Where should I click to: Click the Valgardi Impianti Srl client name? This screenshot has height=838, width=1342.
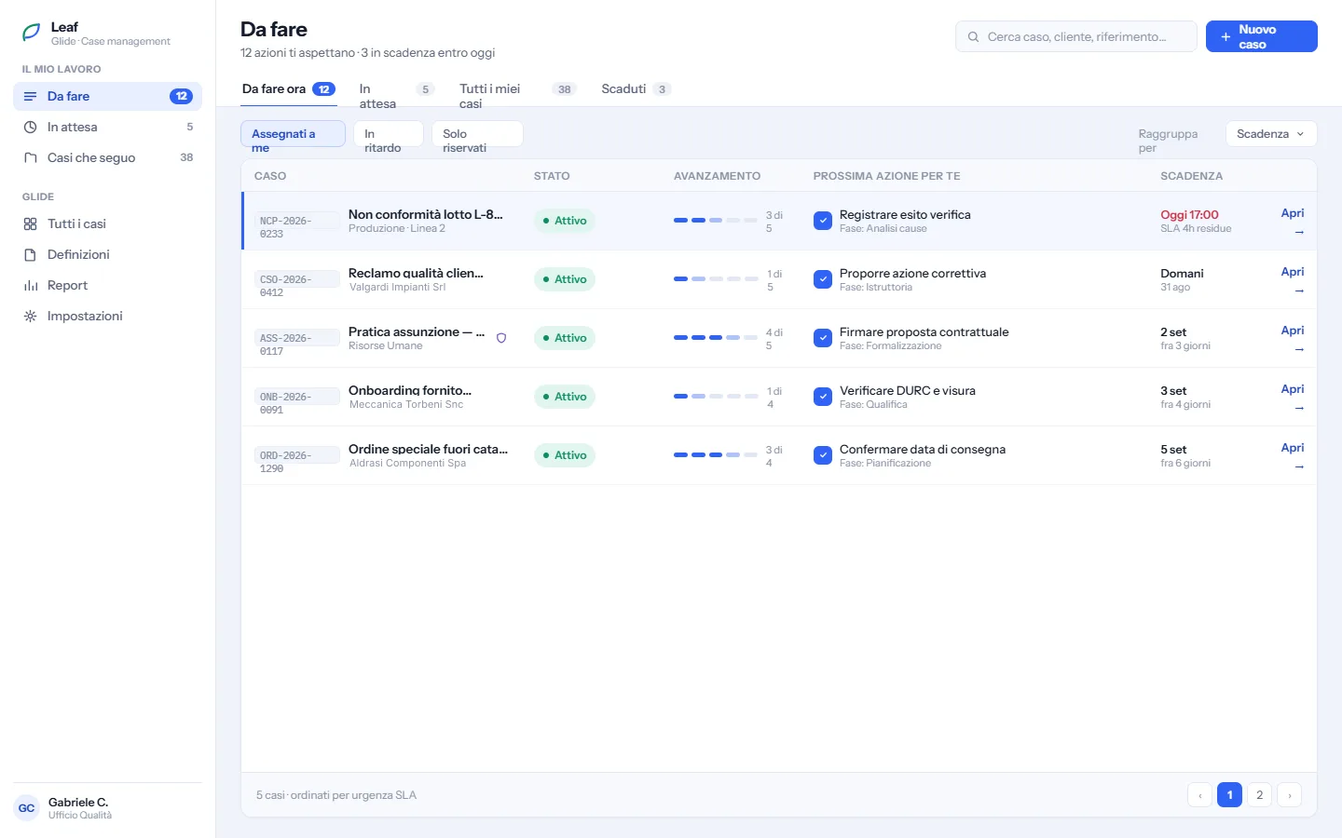click(x=397, y=287)
